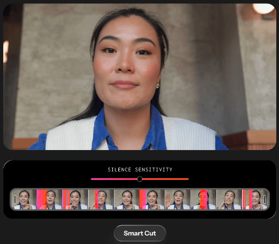Click the Smart Cut button
The width and height of the screenshot is (279, 244).
[140, 233]
